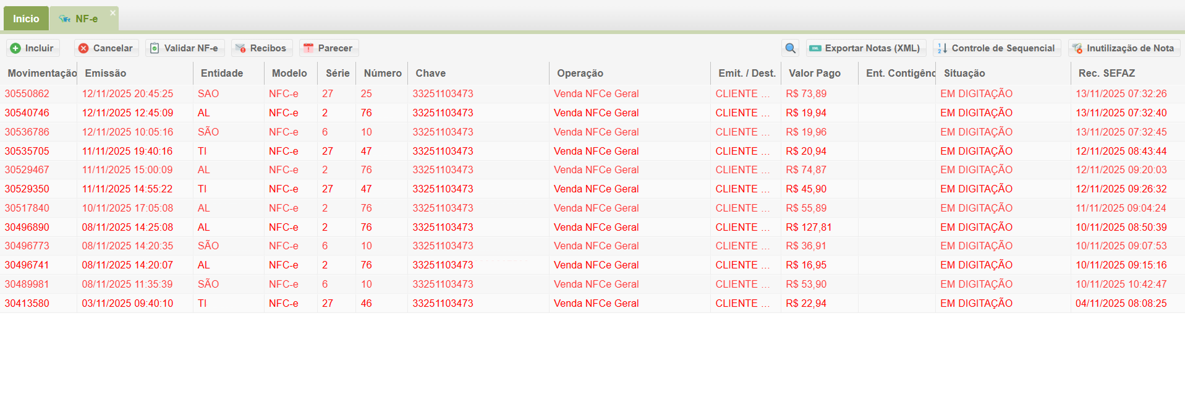Click the green Incluir plus icon
This screenshot has width=1185, height=420.
[x=16, y=48]
